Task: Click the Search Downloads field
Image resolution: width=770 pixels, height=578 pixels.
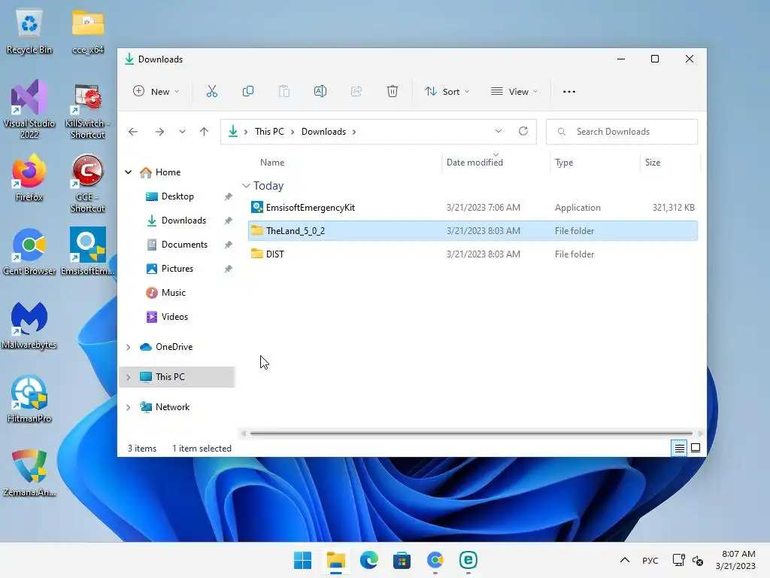Action: pyautogui.click(x=622, y=132)
